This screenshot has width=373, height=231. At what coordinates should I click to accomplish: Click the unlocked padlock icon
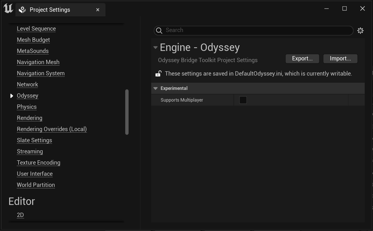coord(158,74)
